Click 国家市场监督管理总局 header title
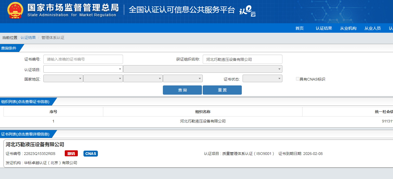 (73, 8)
